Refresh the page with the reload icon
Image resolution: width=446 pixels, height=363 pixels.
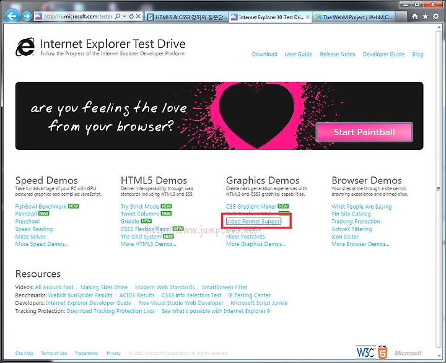pyautogui.click(x=131, y=17)
